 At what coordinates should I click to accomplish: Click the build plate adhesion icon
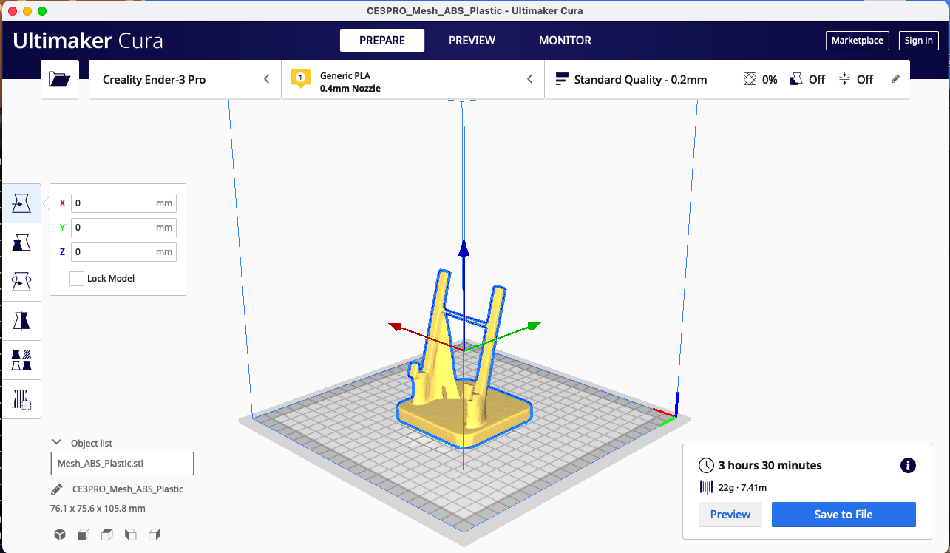pyautogui.click(x=845, y=79)
